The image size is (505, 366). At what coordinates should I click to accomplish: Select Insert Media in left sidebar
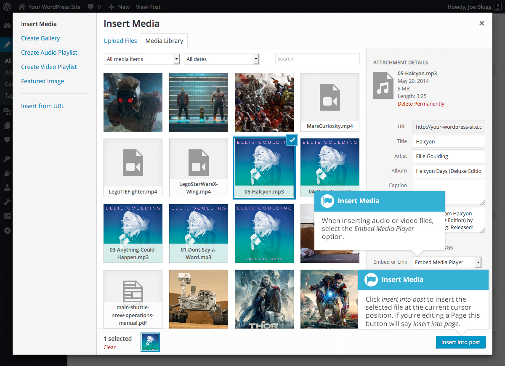tap(39, 24)
